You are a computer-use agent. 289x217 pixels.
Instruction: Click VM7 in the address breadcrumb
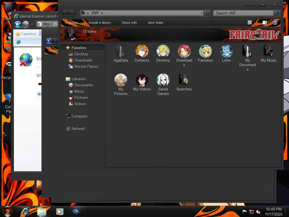coord(95,13)
